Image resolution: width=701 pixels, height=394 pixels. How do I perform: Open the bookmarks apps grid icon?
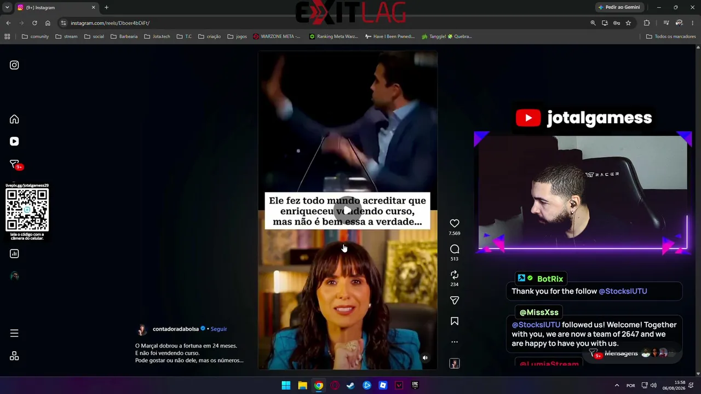7,37
